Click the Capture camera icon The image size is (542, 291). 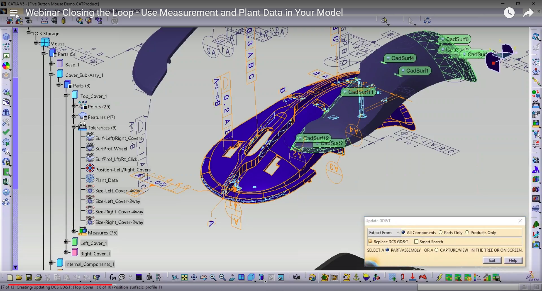pyautogui.click(x=297, y=277)
